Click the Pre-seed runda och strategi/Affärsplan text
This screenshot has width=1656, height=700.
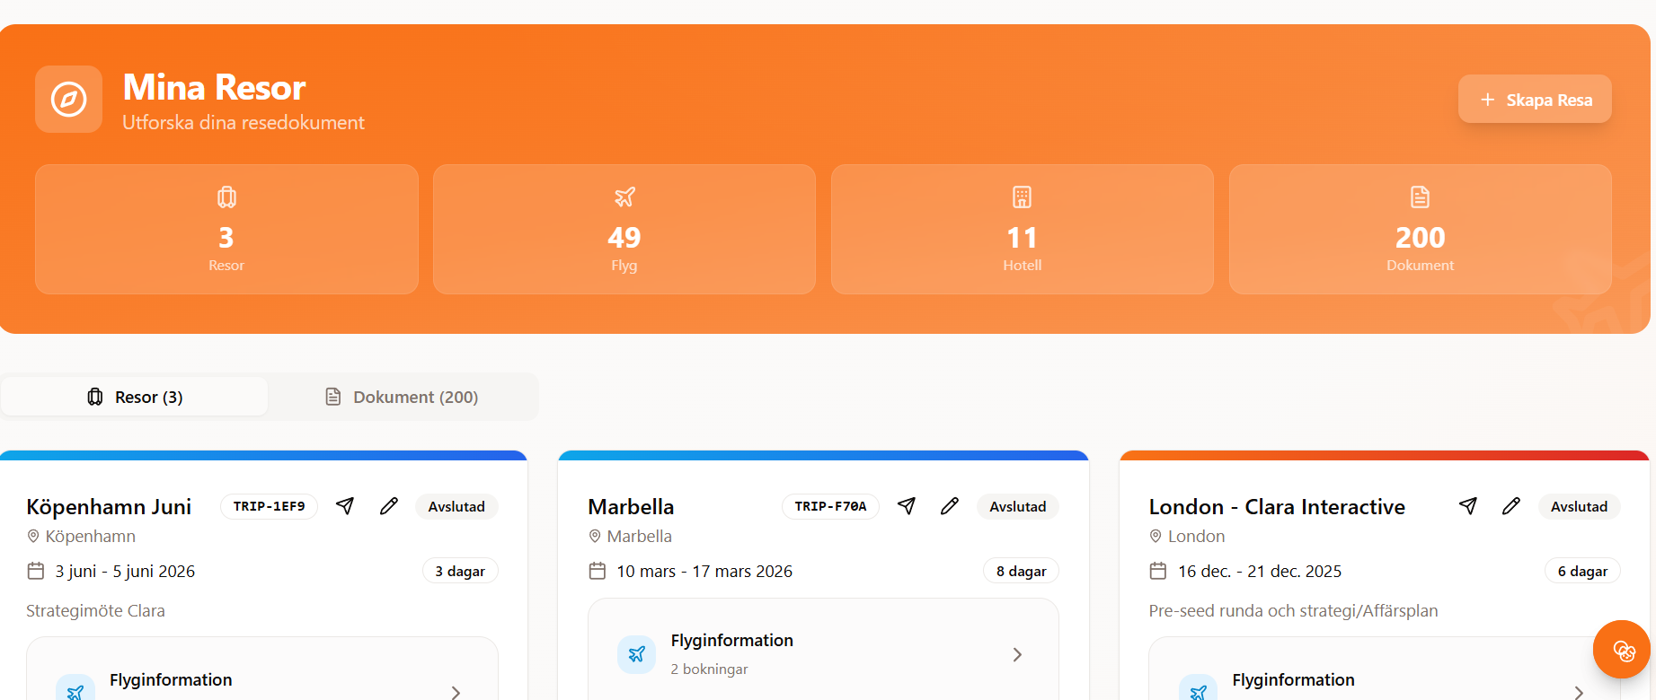click(1293, 610)
